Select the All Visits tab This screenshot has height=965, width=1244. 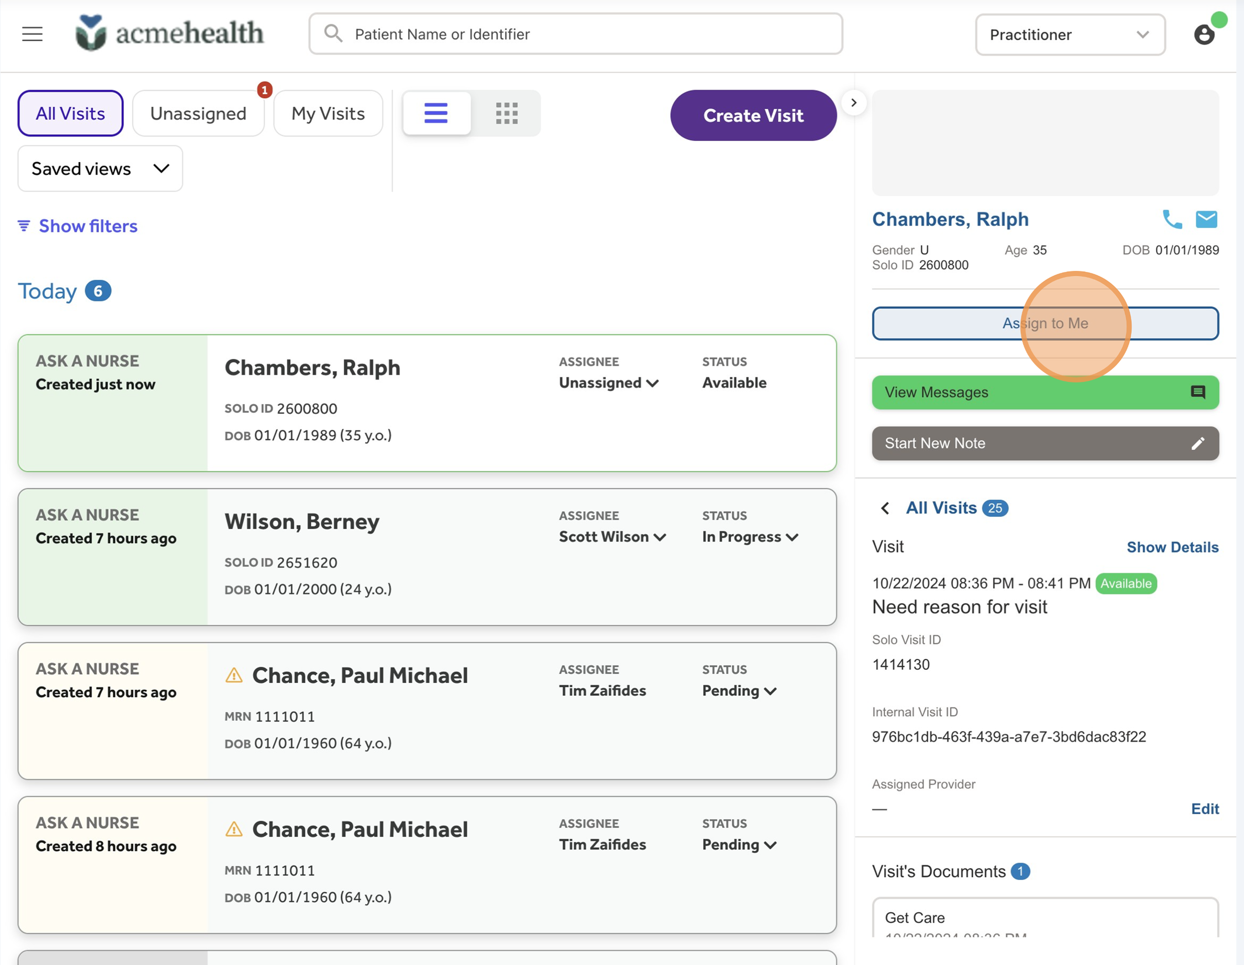pyautogui.click(x=71, y=113)
